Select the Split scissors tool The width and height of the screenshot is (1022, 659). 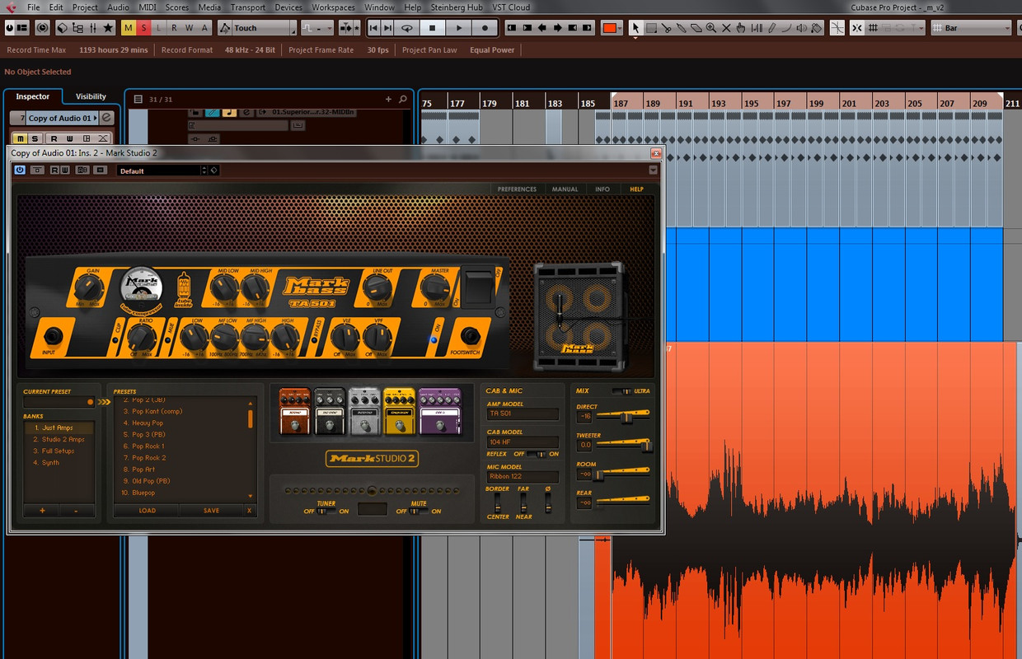point(666,28)
